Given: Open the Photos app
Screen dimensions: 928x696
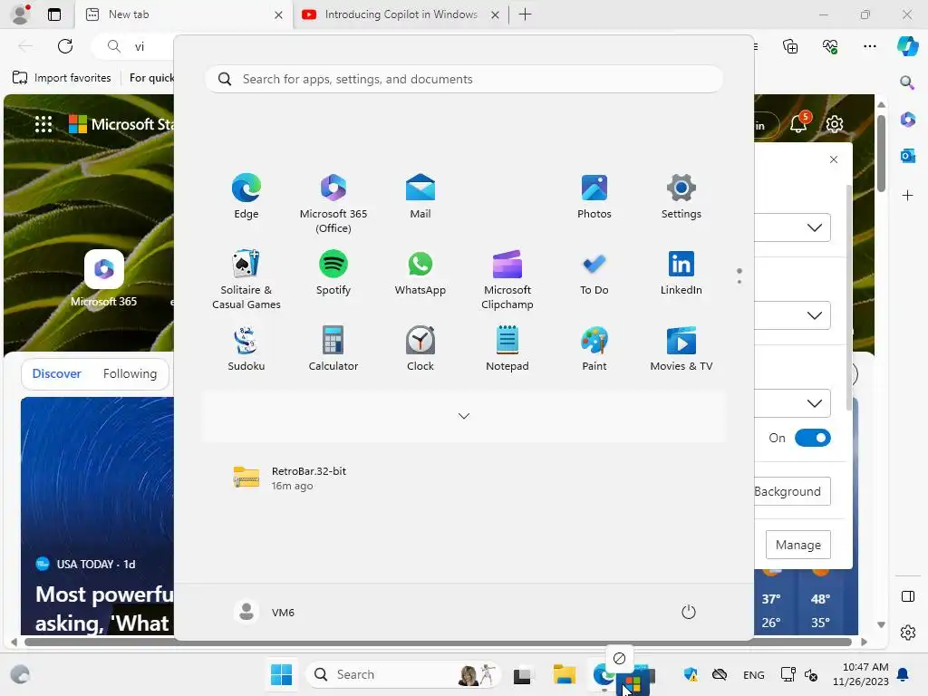Looking at the screenshot, I should [x=594, y=197].
